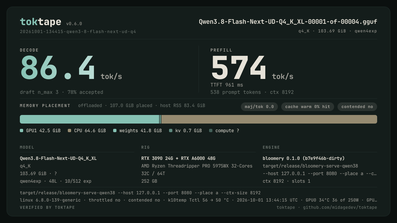Click bloomery 0.1.0 (b7e9f46b-dirty) text
Screen dimensions: 397x223
[x=304, y=158]
